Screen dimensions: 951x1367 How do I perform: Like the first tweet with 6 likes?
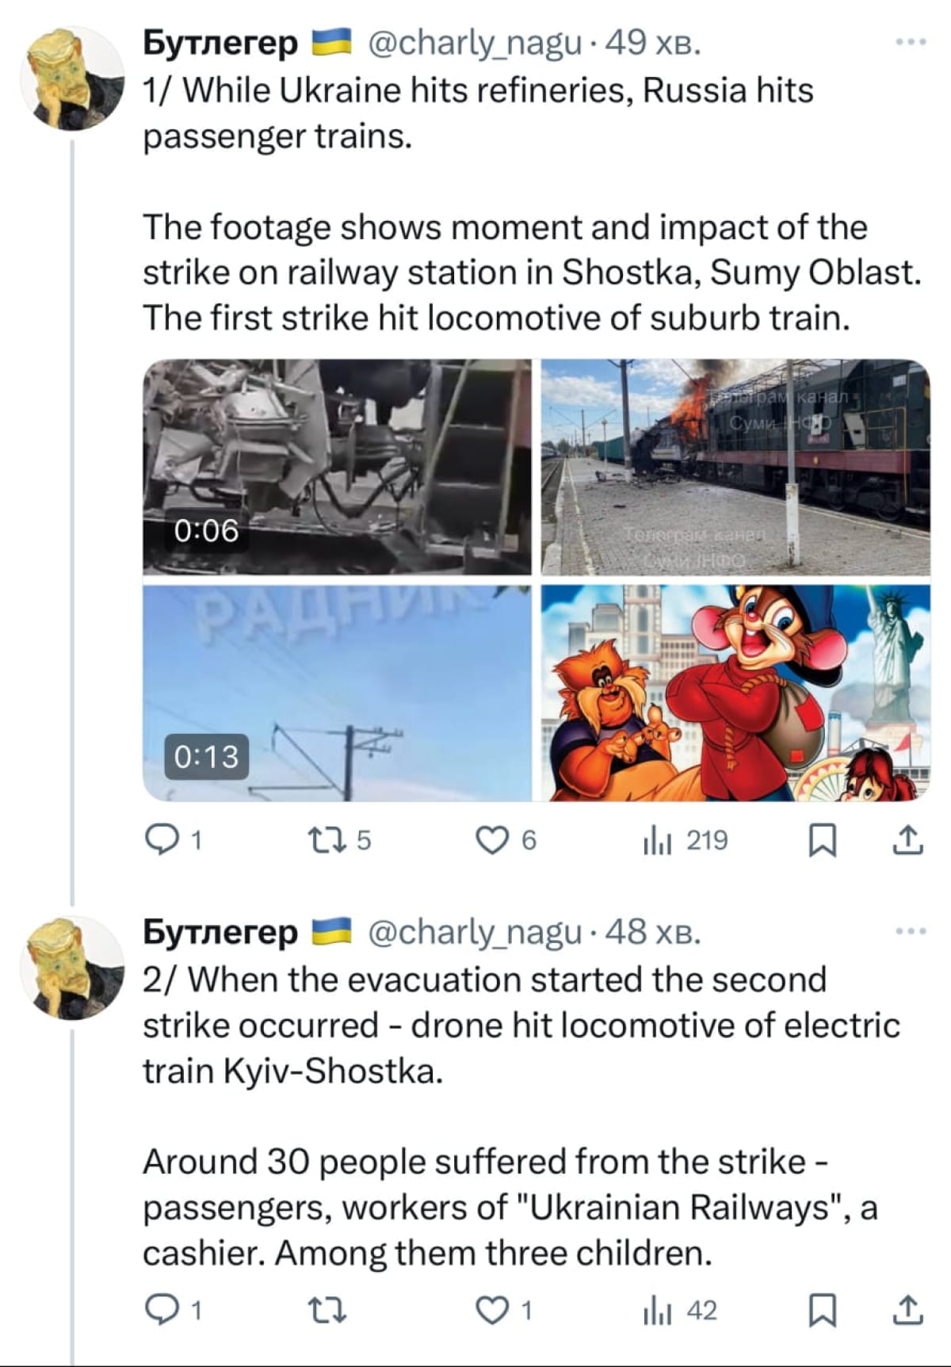click(x=492, y=840)
